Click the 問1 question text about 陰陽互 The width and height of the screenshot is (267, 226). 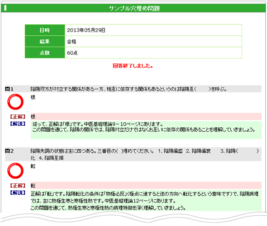129,89
